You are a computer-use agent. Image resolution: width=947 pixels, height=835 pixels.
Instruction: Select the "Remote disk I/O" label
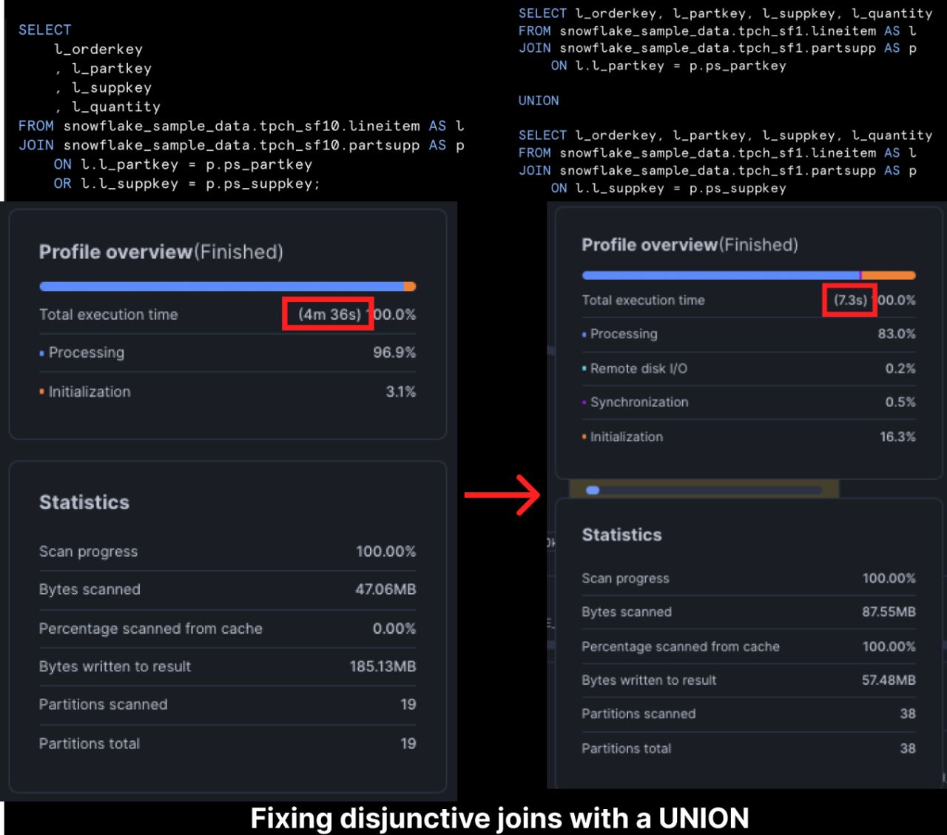pyautogui.click(x=638, y=369)
